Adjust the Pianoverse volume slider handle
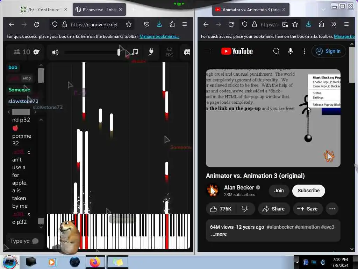Viewport: 358px width, 269px height. point(119,52)
